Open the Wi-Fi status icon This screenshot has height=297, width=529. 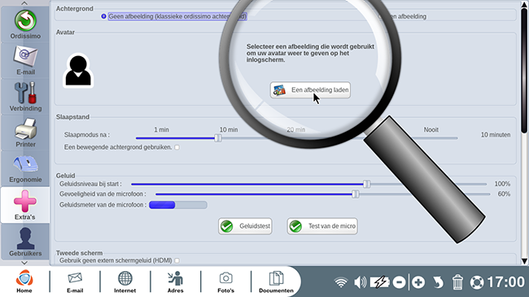[x=341, y=282]
